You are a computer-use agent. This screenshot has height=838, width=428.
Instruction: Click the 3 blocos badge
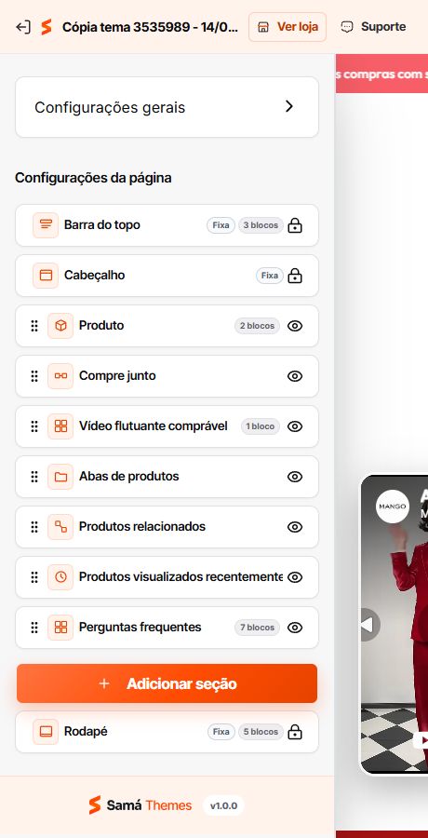tap(261, 225)
